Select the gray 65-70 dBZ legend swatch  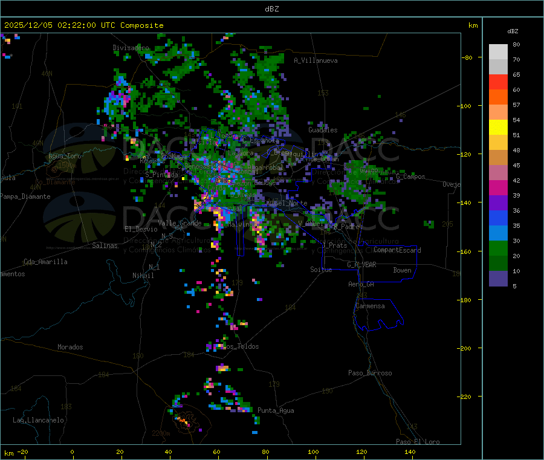pos(498,67)
